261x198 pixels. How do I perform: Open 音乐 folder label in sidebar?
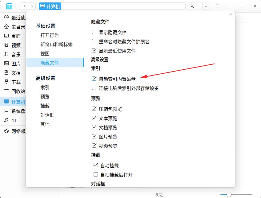[16, 54]
